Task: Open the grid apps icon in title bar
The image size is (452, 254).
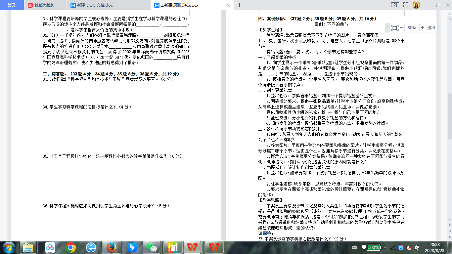Action: [x=406, y=5]
